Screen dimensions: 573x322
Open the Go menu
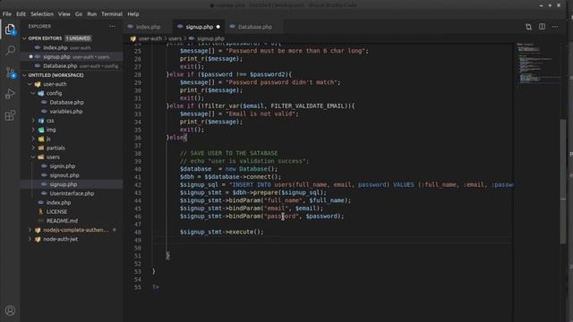79,14
